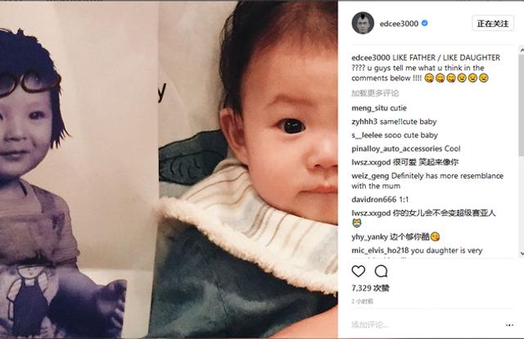Click the add comment input field

click(x=424, y=324)
